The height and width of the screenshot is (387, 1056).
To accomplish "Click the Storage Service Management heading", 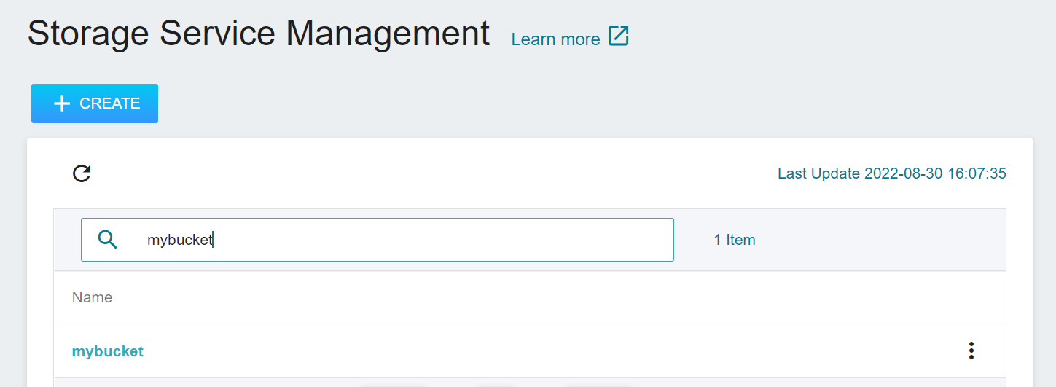I will pyautogui.click(x=259, y=34).
